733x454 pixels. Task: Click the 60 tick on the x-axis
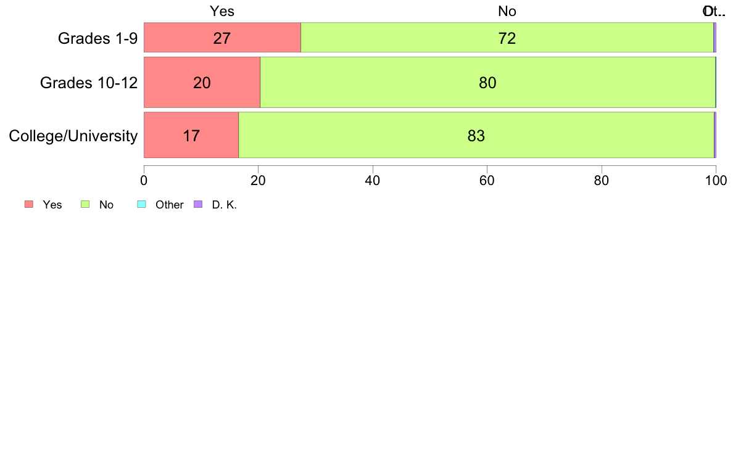point(487,181)
